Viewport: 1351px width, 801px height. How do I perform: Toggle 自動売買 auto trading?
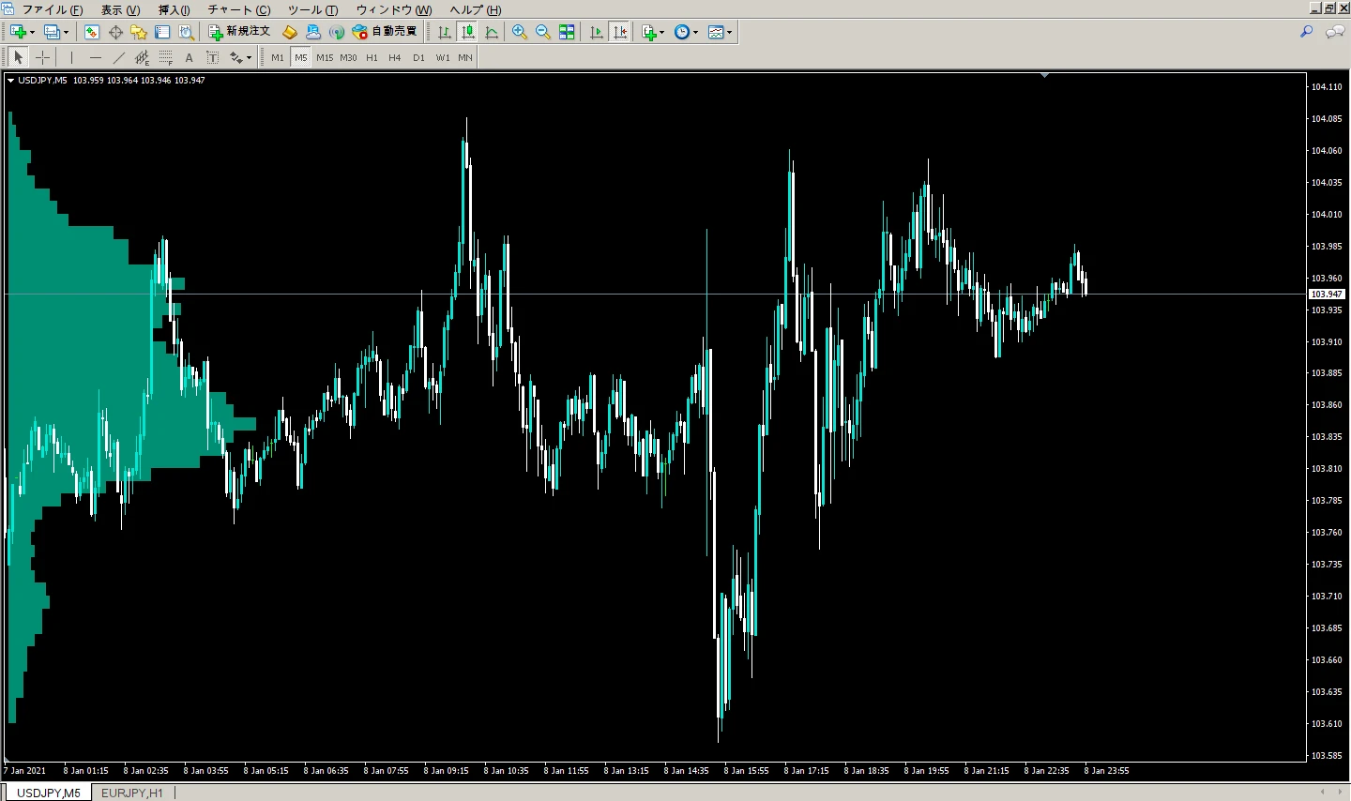(385, 32)
